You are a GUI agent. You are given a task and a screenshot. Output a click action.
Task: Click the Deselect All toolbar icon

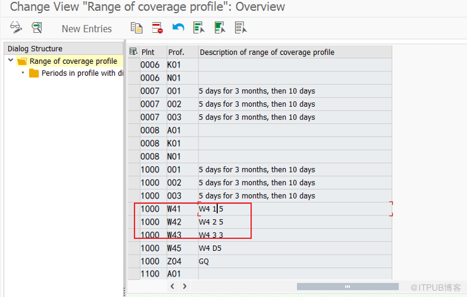point(241,28)
